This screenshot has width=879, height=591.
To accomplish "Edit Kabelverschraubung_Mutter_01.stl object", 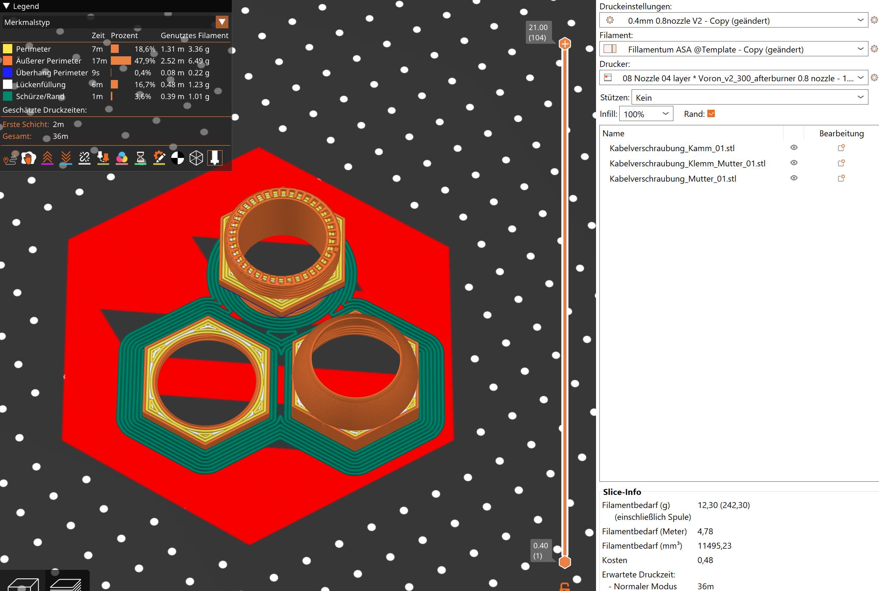I will (841, 178).
